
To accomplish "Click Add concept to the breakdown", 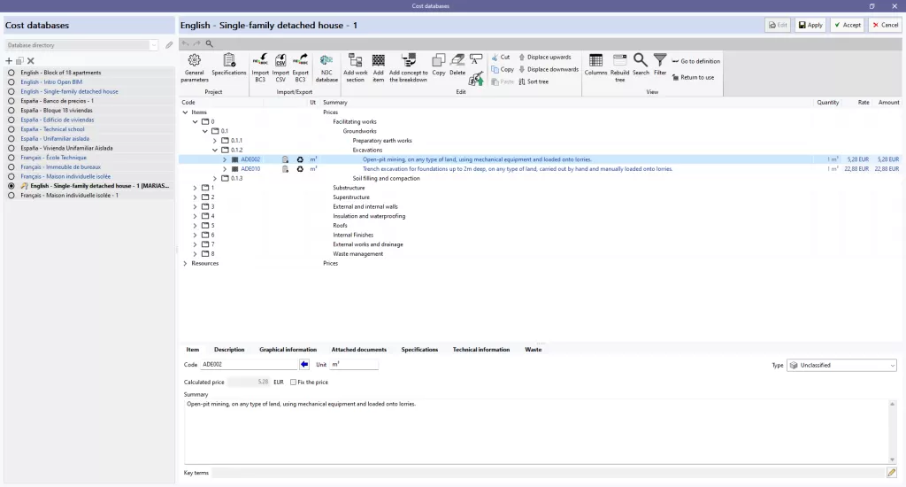I will tap(409, 67).
